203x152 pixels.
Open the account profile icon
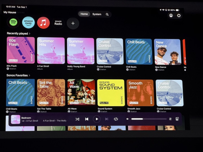pyautogui.click(x=171, y=16)
